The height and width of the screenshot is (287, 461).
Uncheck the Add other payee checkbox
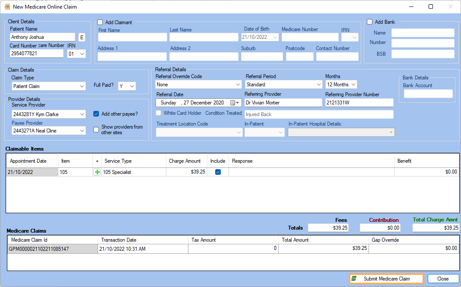(96, 114)
